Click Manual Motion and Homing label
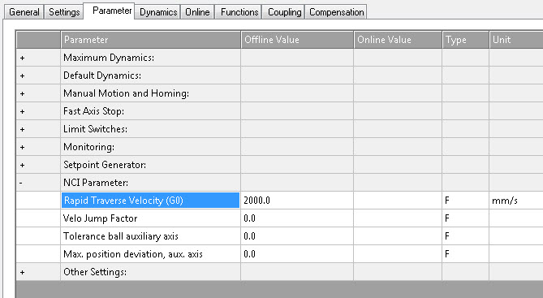The height and width of the screenshot is (298, 543). click(x=126, y=93)
